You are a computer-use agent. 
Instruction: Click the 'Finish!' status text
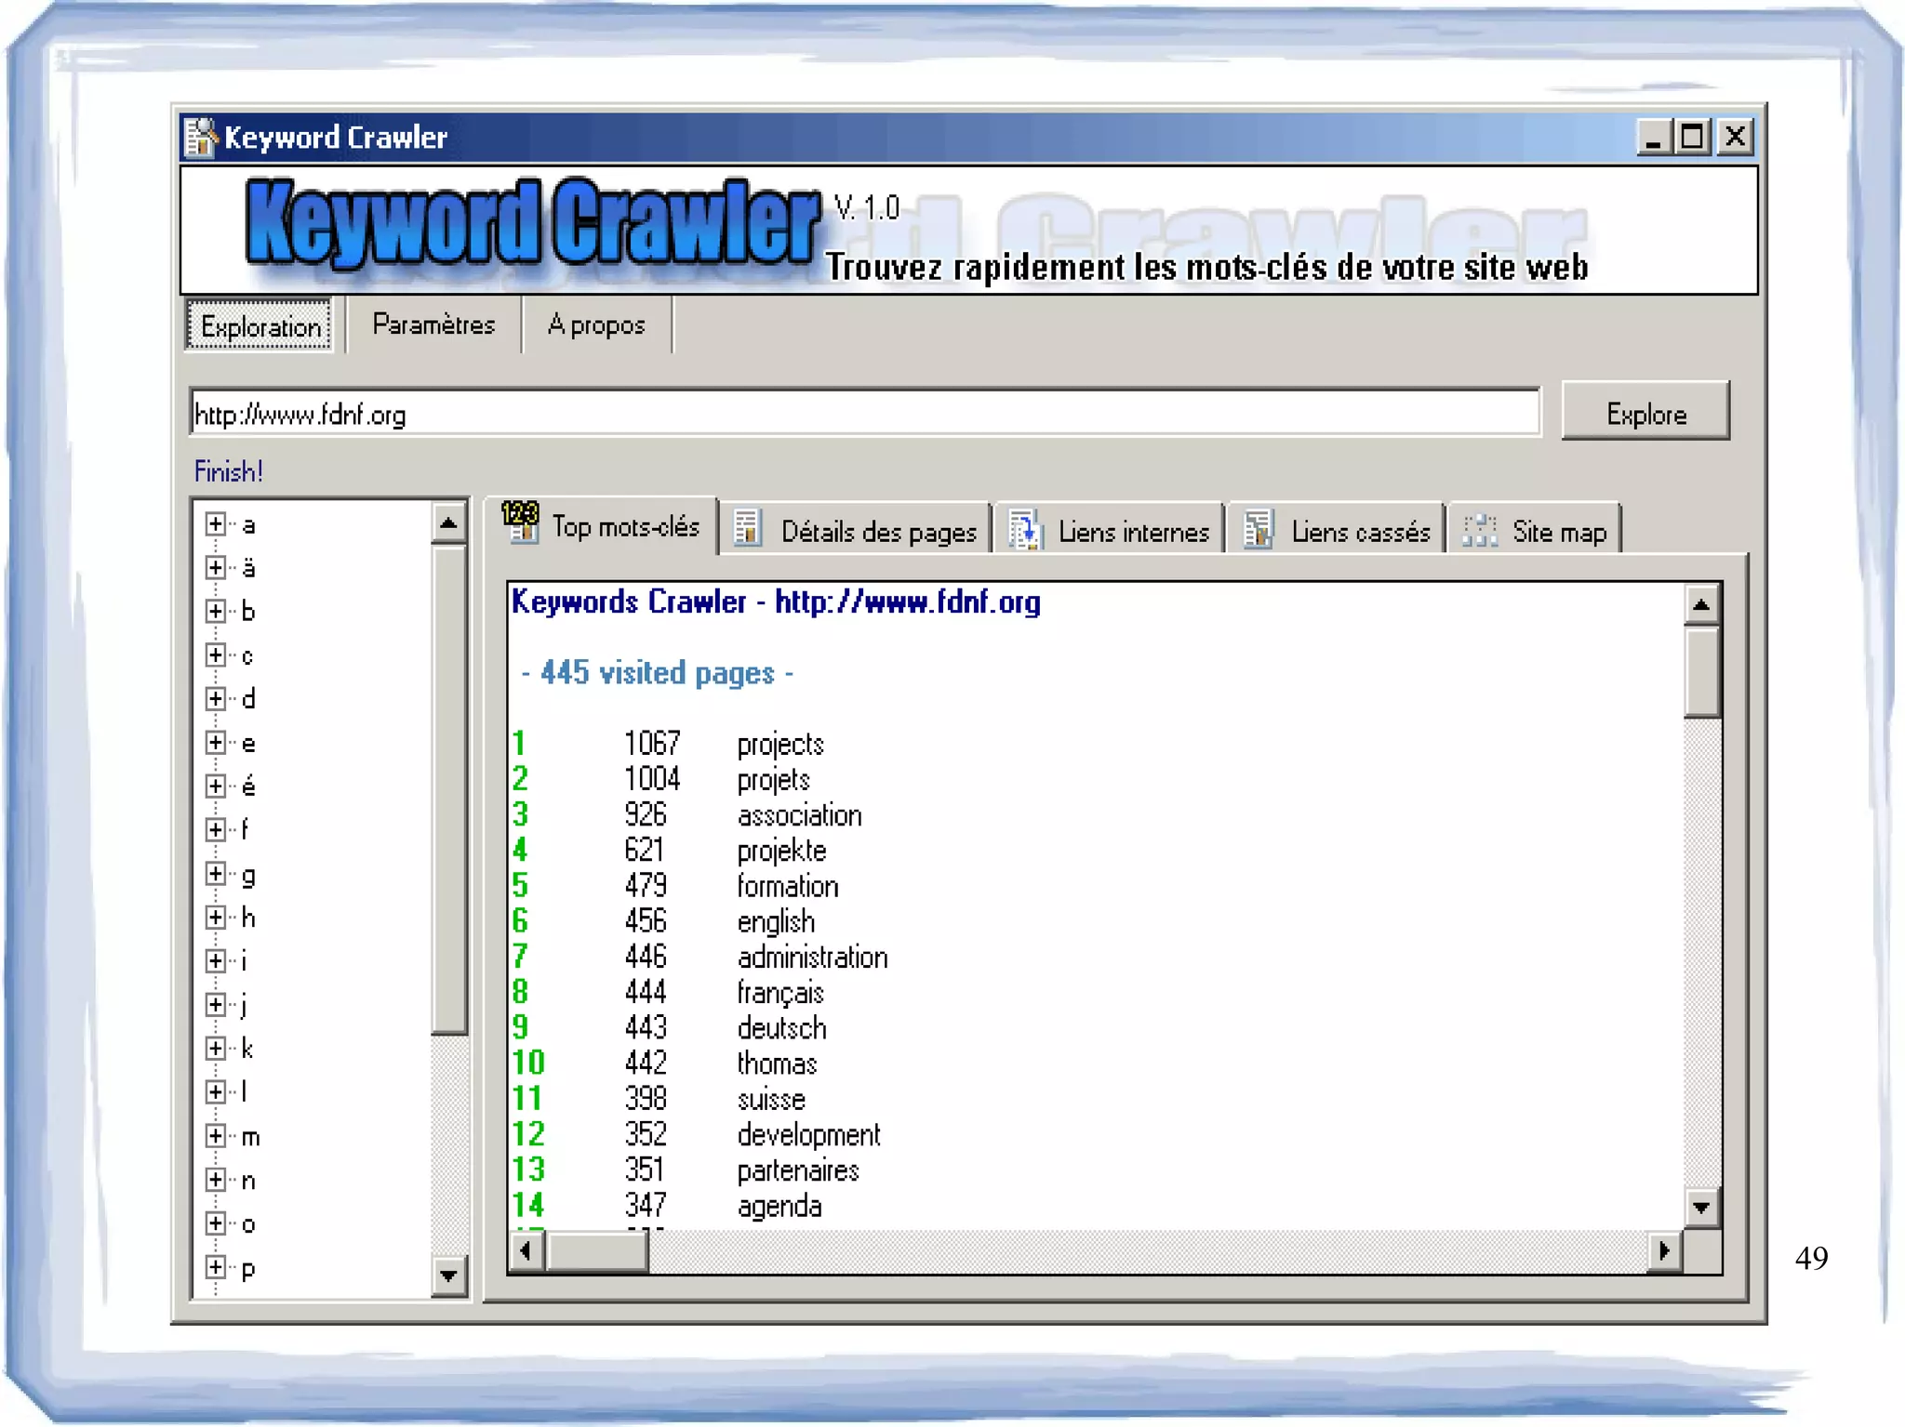[228, 471]
